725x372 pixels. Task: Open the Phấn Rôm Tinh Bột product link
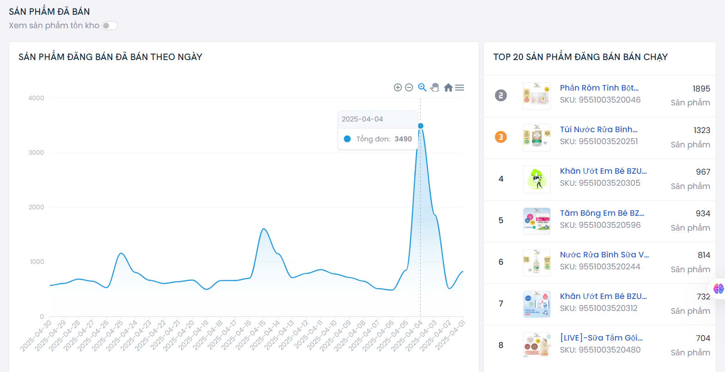coord(599,88)
